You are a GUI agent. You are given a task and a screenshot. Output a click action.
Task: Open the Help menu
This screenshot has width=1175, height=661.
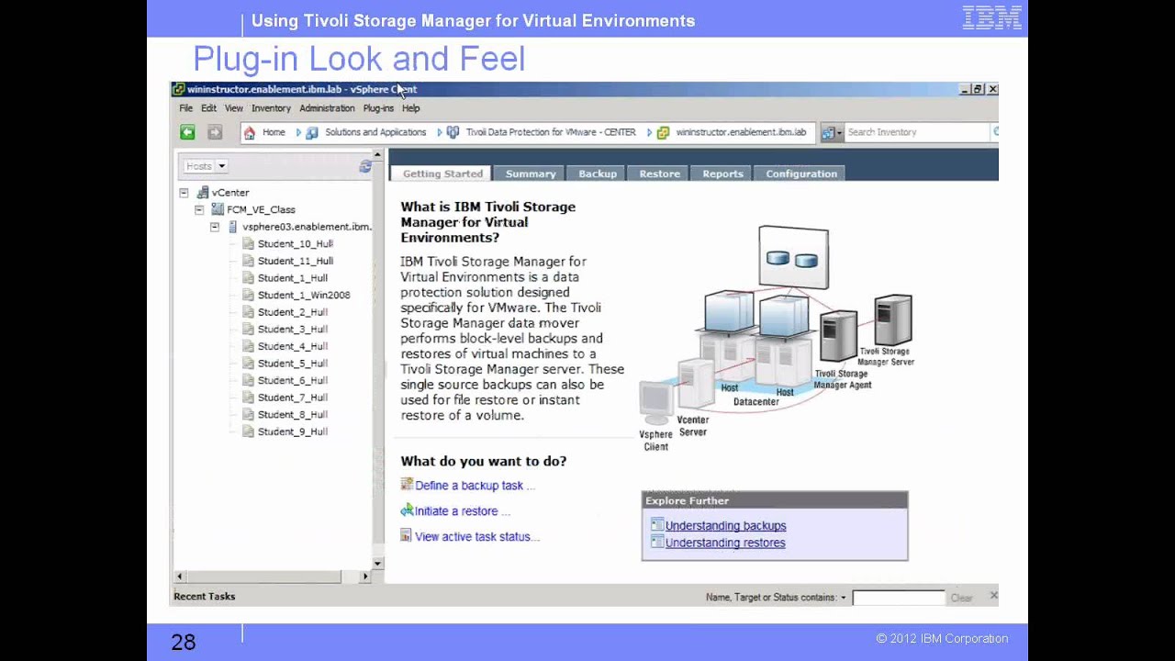pos(410,108)
